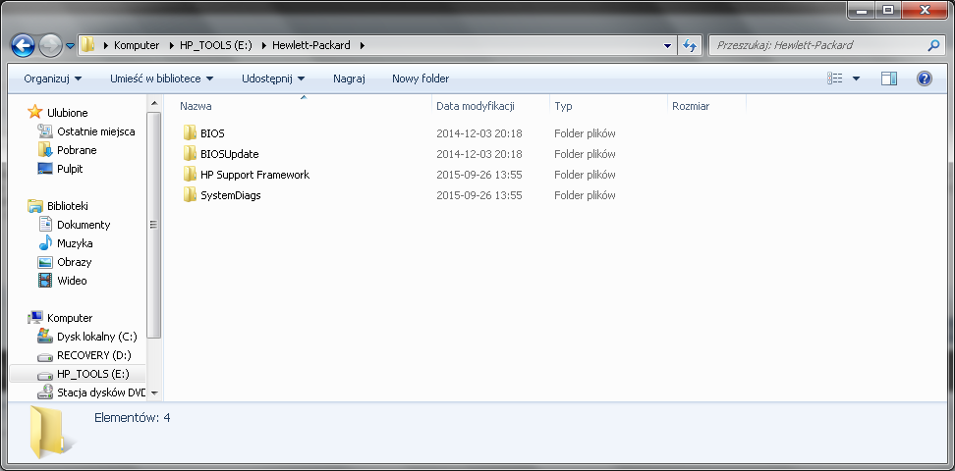This screenshot has width=955, height=471.
Task: Click the Nagraj toolbar button
Action: (349, 78)
